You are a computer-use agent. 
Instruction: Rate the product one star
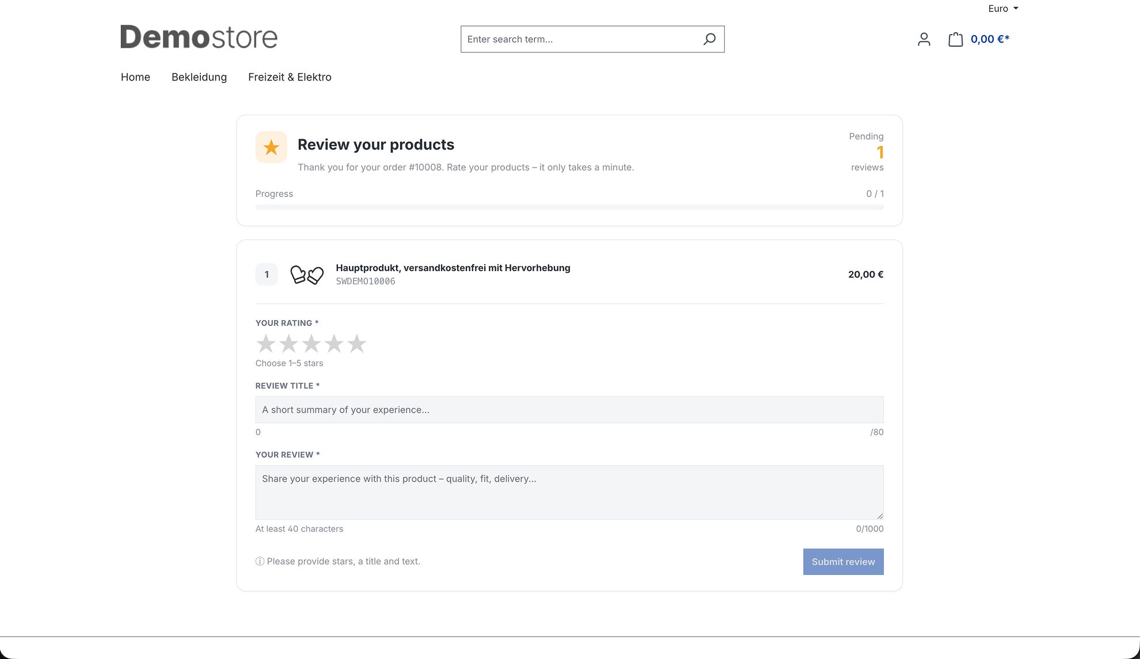click(265, 344)
